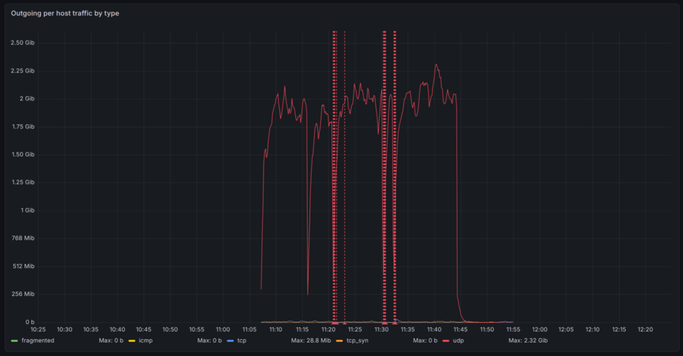Open color picker for tcp blue swatch
Image resolution: width=683 pixels, height=356 pixels.
(230, 341)
